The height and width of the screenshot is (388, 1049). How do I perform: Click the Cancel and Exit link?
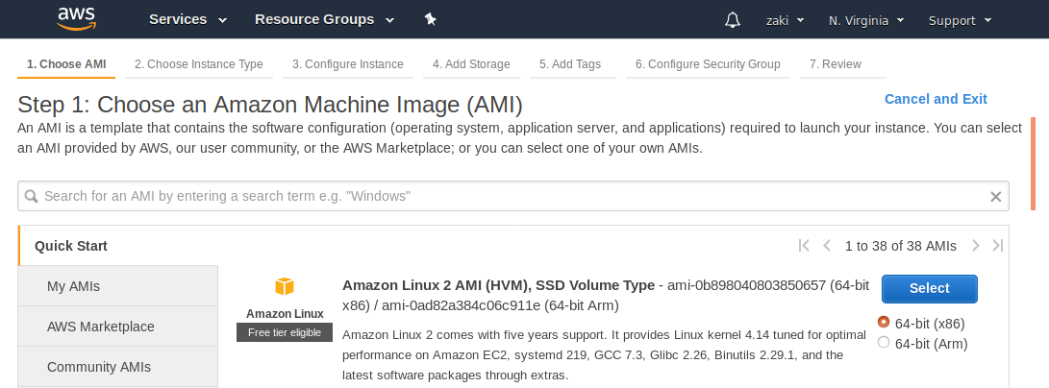(935, 99)
